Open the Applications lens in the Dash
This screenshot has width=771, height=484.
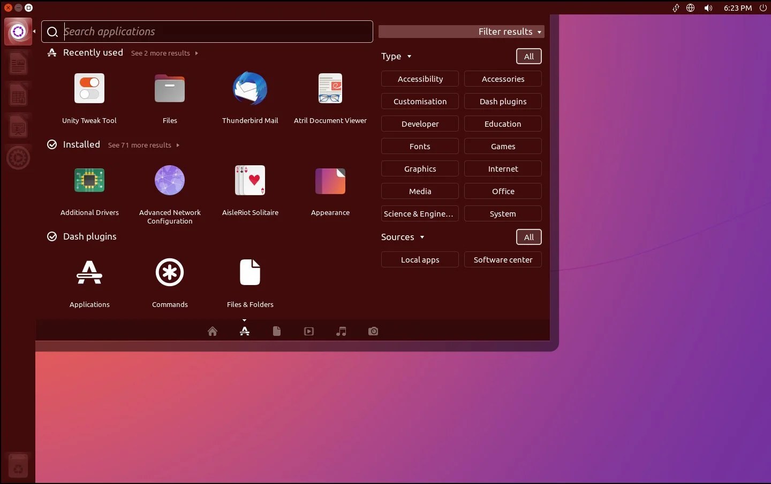245,331
